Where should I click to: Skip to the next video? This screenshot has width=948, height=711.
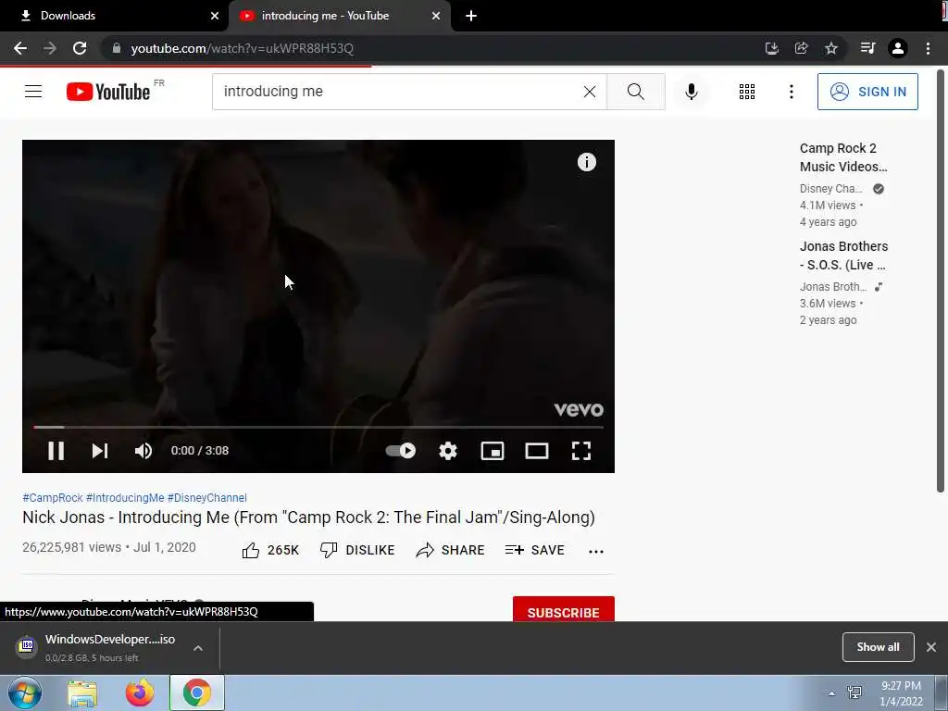tap(100, 451)
